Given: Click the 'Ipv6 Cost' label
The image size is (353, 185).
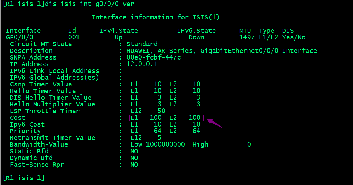Looking at the screenshot, I should 27,124.
